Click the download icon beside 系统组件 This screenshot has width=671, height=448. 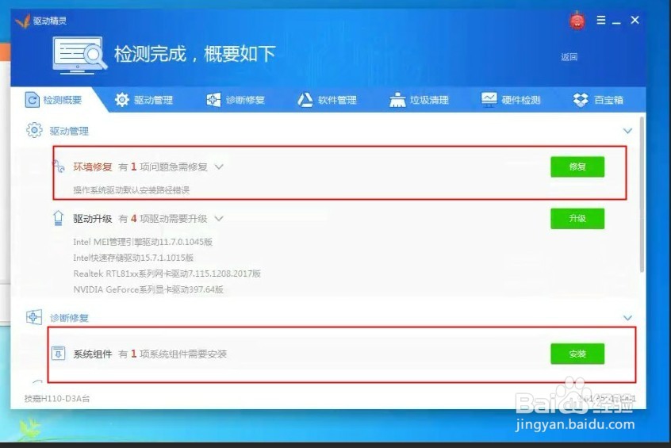pyautogui.click(x=59, y=354)
